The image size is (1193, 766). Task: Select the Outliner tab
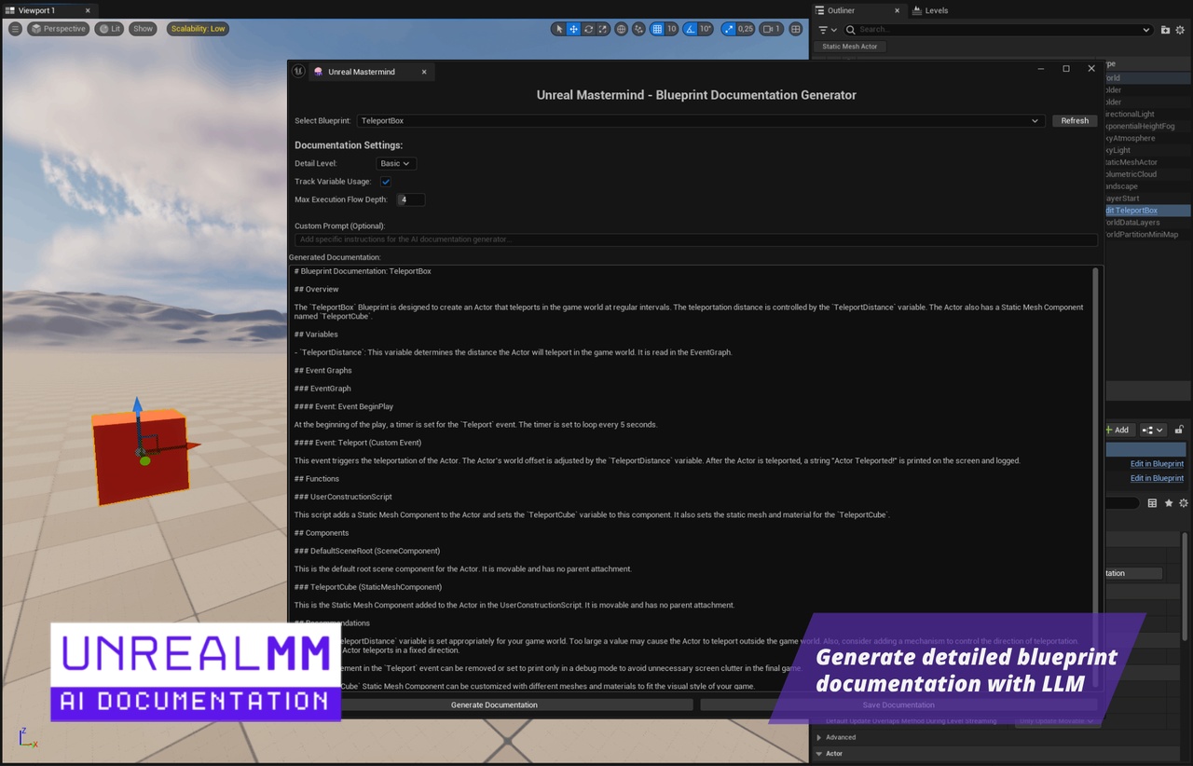pyautogui.click(x=841, y=10)
